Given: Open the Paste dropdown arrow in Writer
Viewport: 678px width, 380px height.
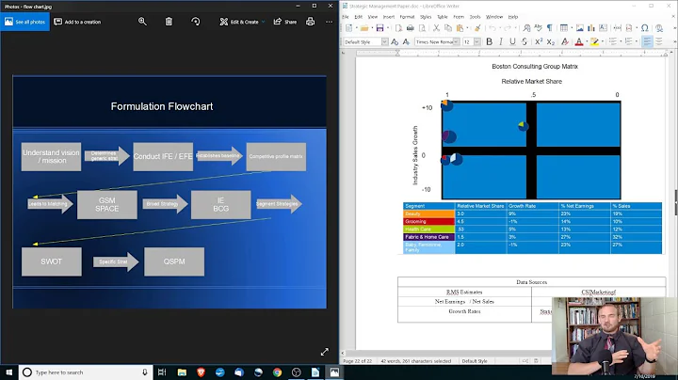Looking at the screenshot, I should tap(467, 28).
